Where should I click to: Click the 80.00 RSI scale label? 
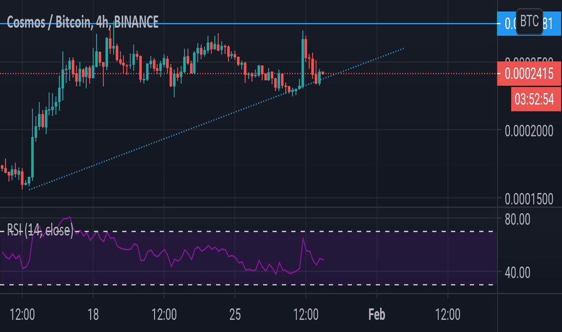point(517,219)
